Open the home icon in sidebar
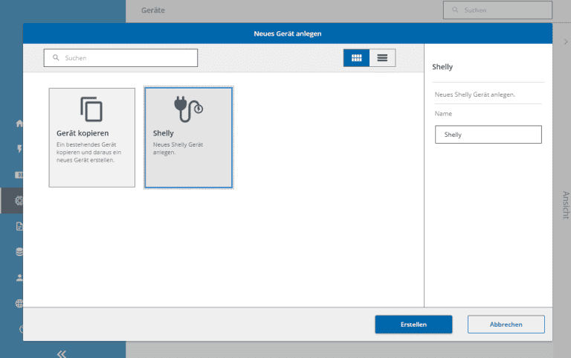The width and height of the screenshot is (571, 358). [19, 124]
